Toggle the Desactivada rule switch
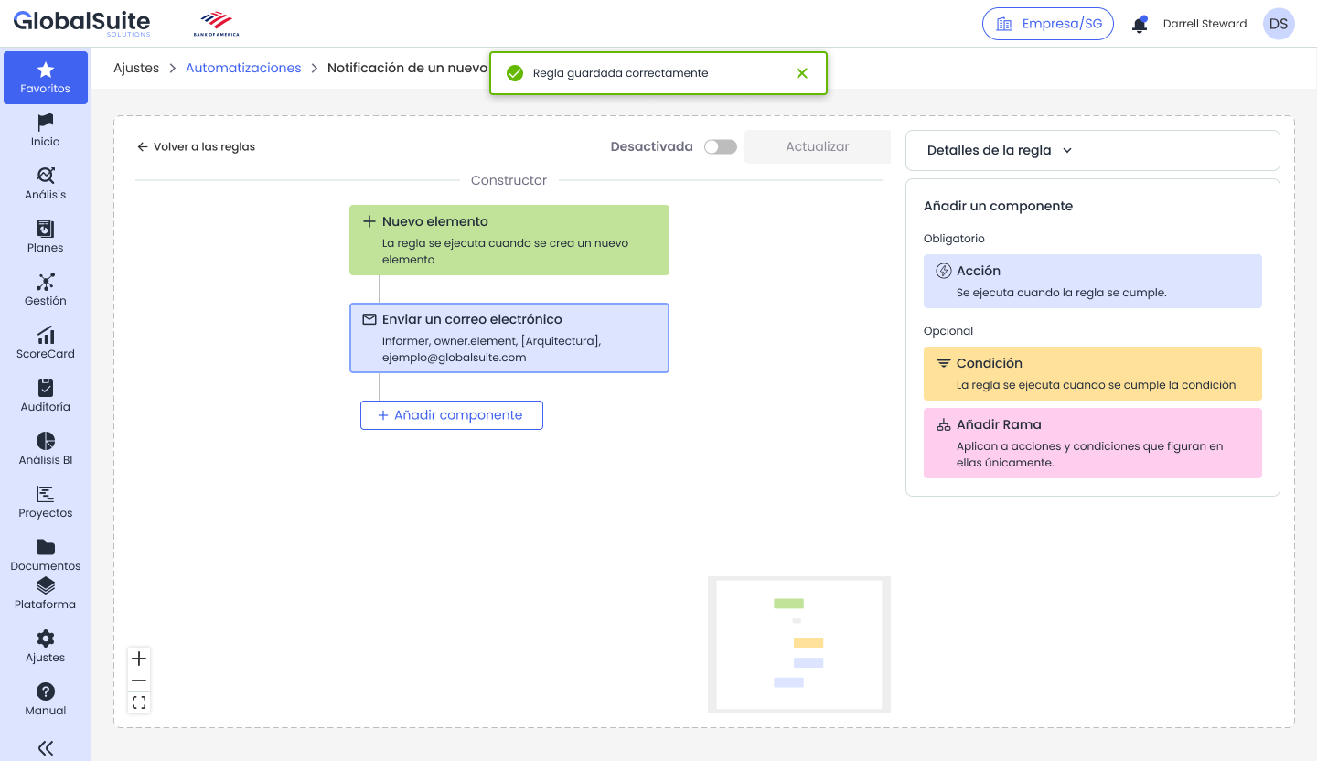The image size is (1317, 761). [x=721, y=147]
